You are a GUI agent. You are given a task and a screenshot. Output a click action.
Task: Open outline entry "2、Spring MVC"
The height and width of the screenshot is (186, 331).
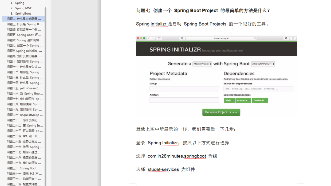click(21, 8)
